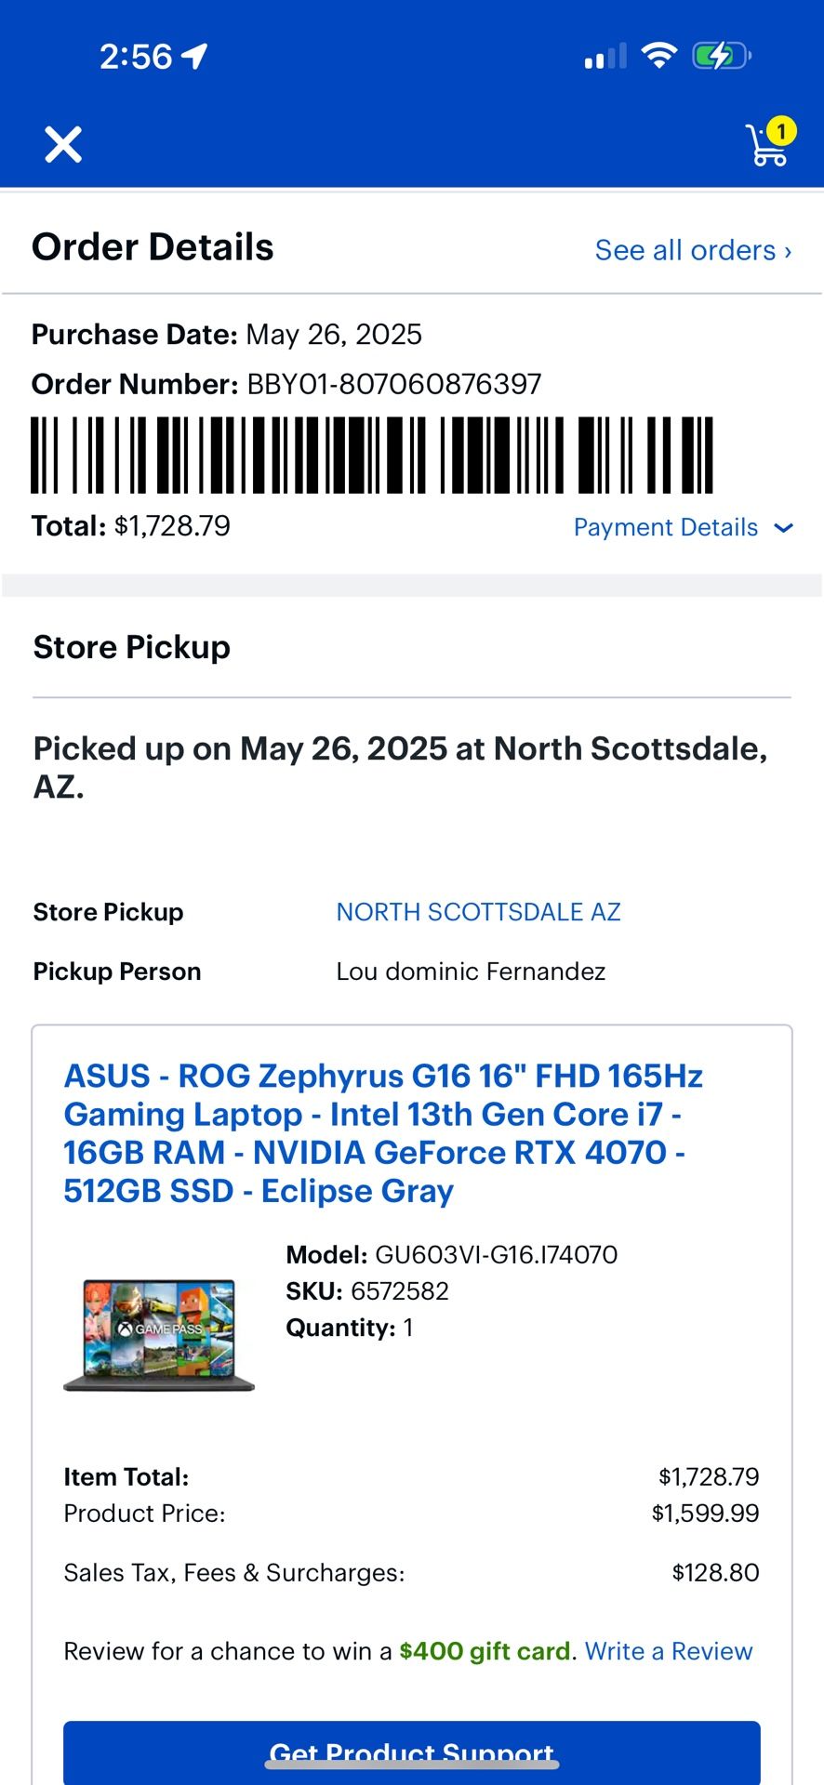The width and height of the screenshot is (824, 1785).
Task: Tap the cellular signal bars
Action: (605, 58)
